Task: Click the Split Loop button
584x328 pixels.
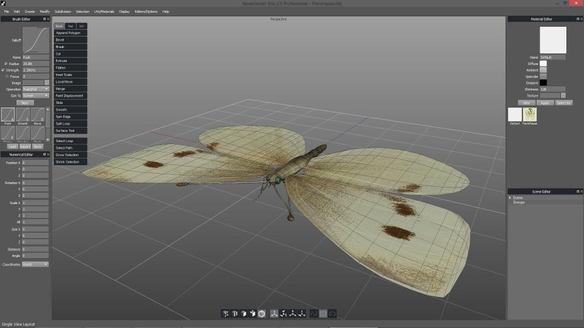Action: pyautogui.click(x=71, y=123)
